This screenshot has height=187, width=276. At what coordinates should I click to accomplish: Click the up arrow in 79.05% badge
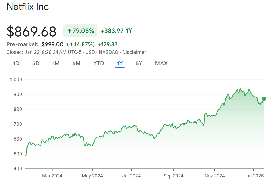tap(69, 31)
